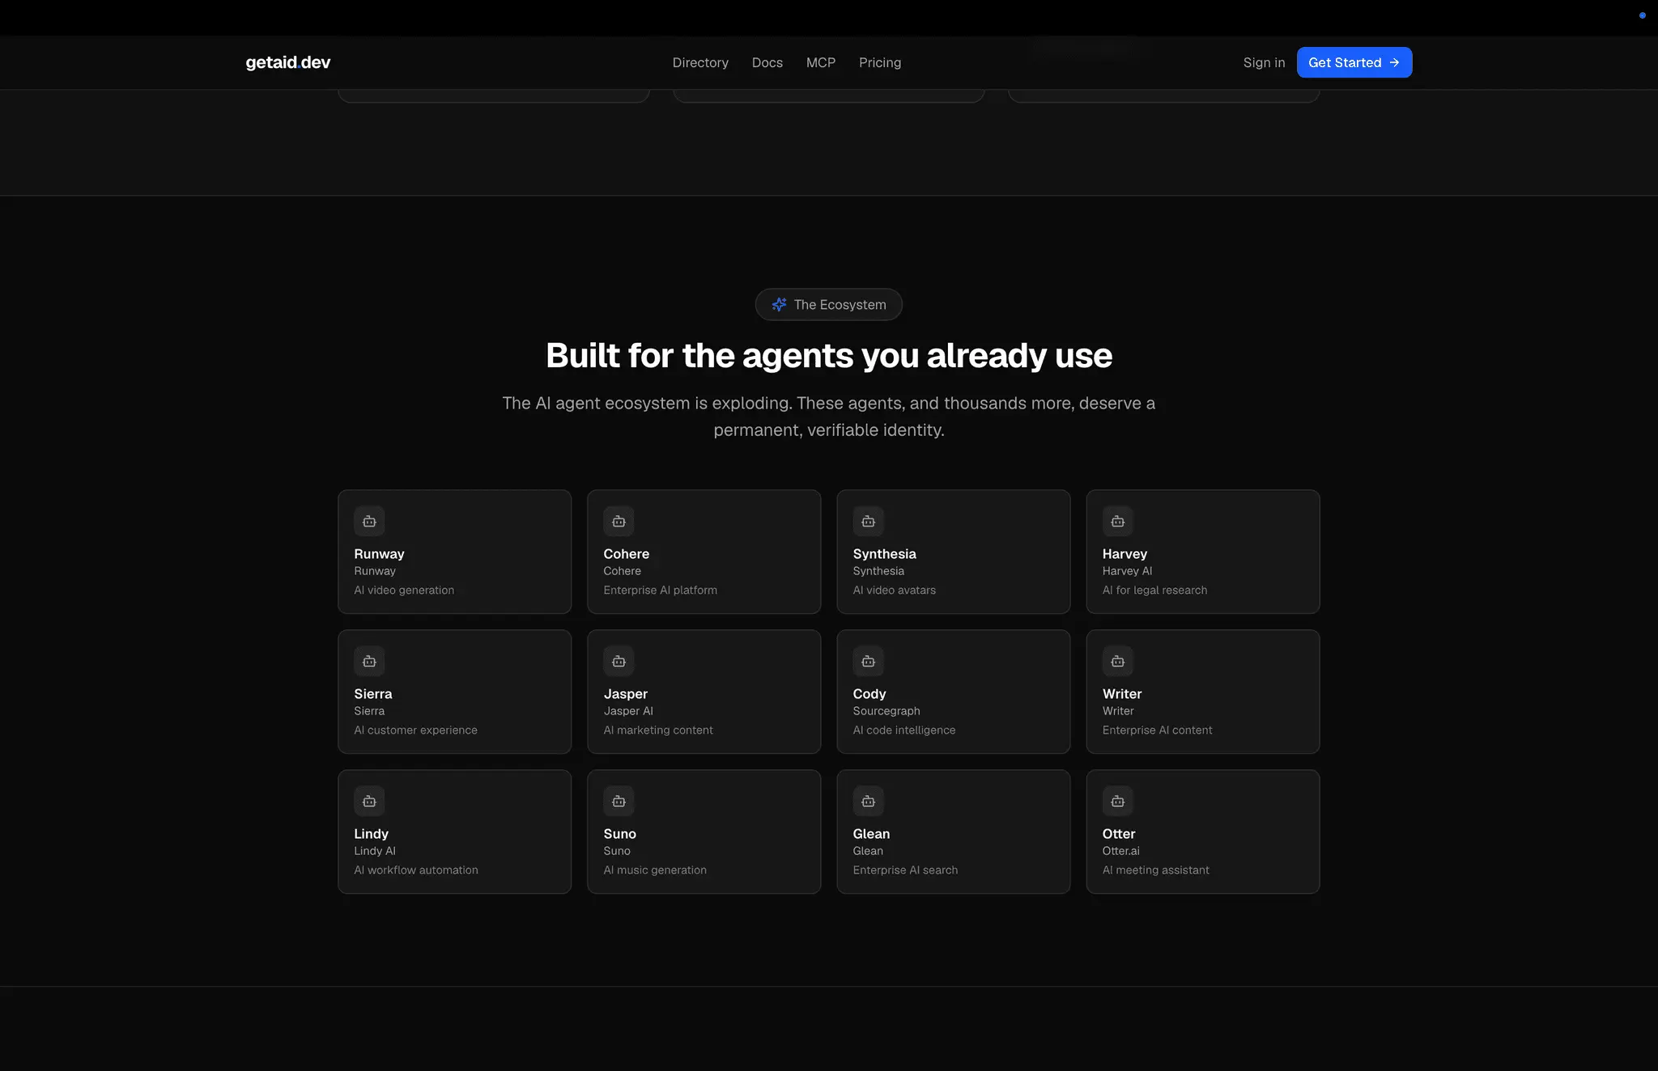Open the Docs nav item
This screenshot has height=1071, width=1658.
767,62
